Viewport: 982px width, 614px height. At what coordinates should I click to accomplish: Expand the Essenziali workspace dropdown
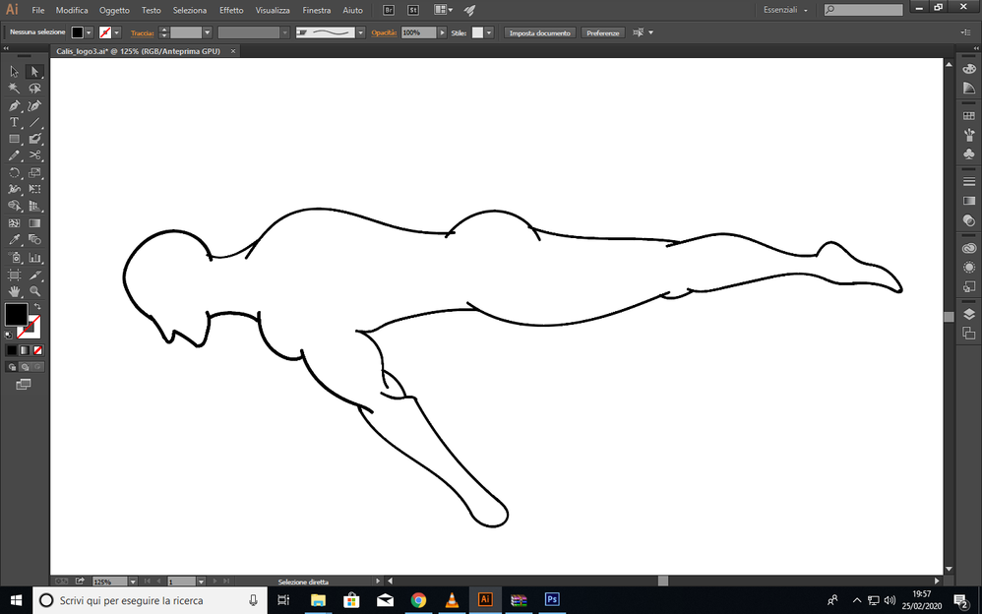click(806, 10)
